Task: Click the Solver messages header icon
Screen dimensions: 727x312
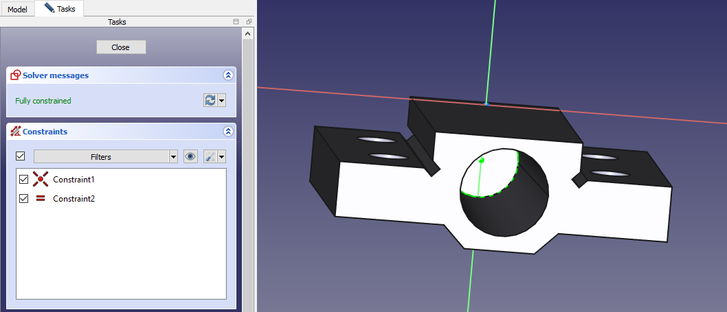Action: point(16,75)
